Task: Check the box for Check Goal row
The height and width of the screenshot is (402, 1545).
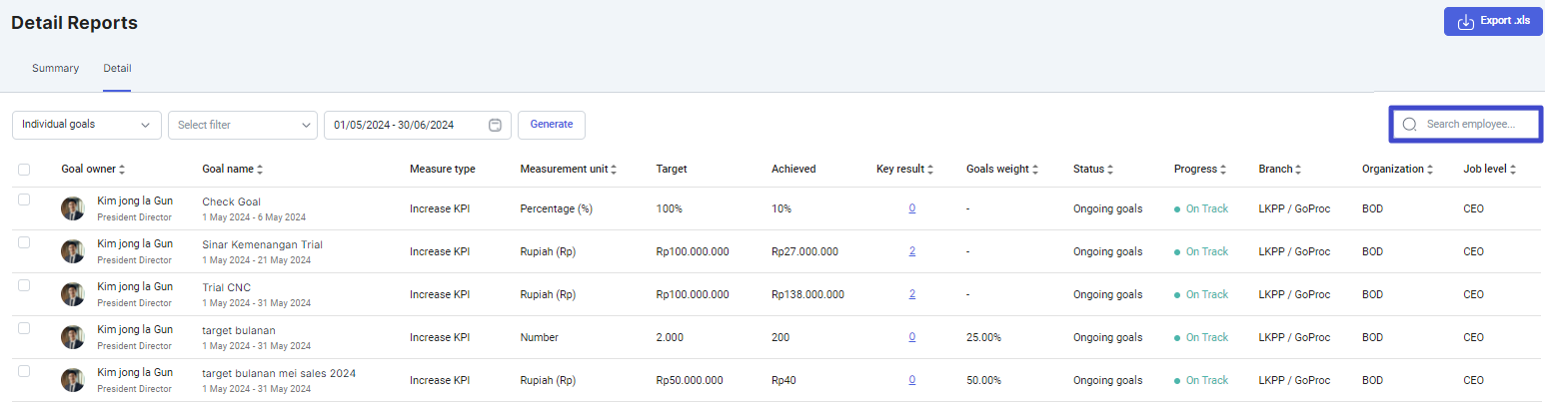Action: pos(24,200)
